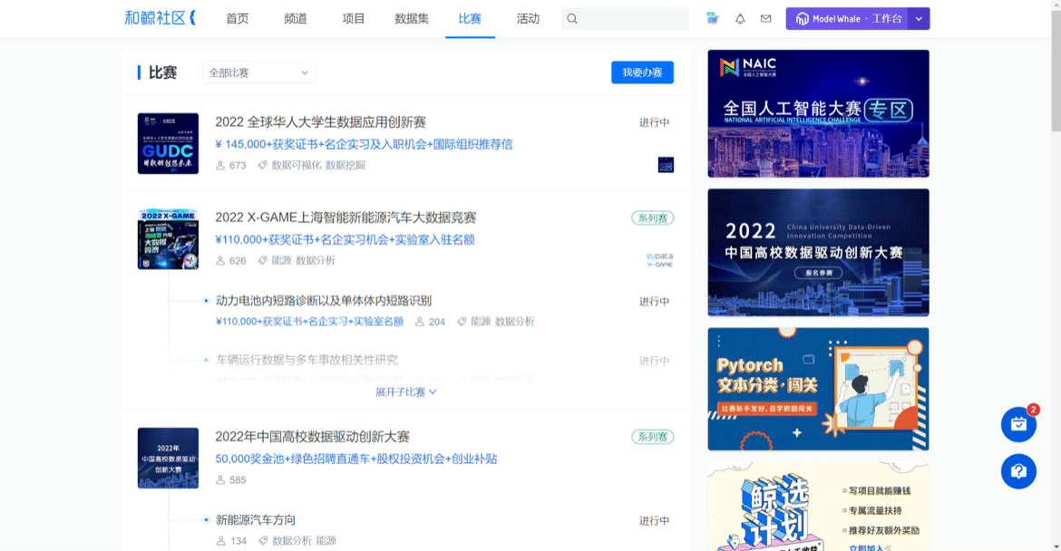This screenshot has height=551, width=1061.
Task: Open GUDC competition thumbnail
Action: (x=168, y=143)
